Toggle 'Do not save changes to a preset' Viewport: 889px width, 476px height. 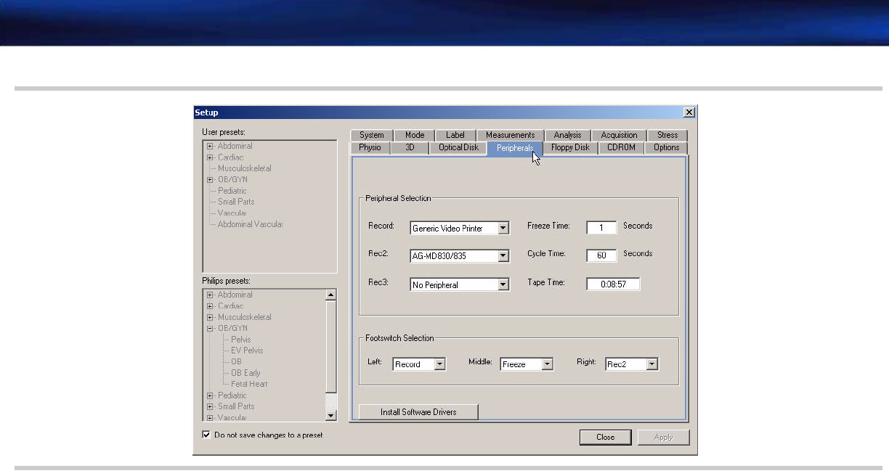pos(207,435)
